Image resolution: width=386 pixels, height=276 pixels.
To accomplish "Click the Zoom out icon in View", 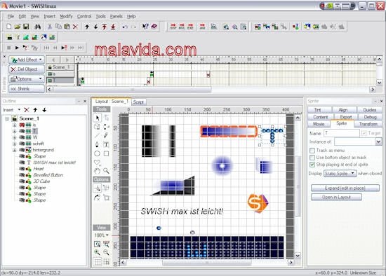I will (106, 252).
